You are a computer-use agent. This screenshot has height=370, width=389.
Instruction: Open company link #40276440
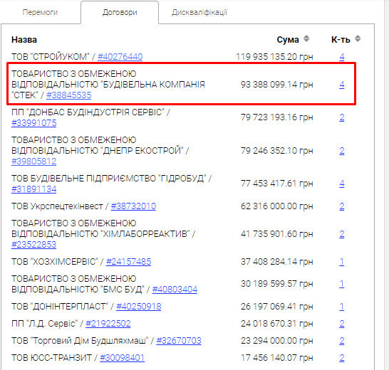pos(120,57)
